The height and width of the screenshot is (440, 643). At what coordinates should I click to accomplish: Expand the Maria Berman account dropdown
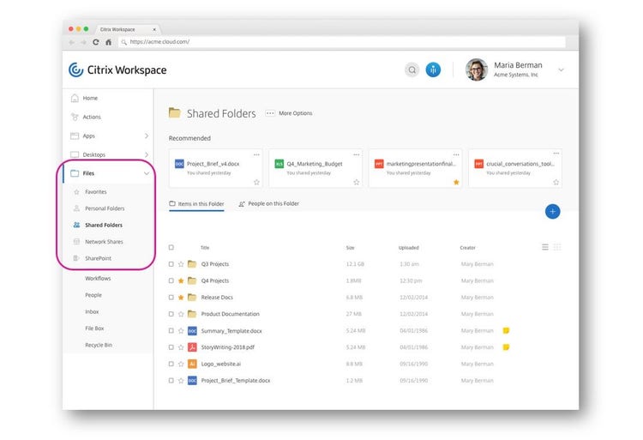[x=561, y=70]
